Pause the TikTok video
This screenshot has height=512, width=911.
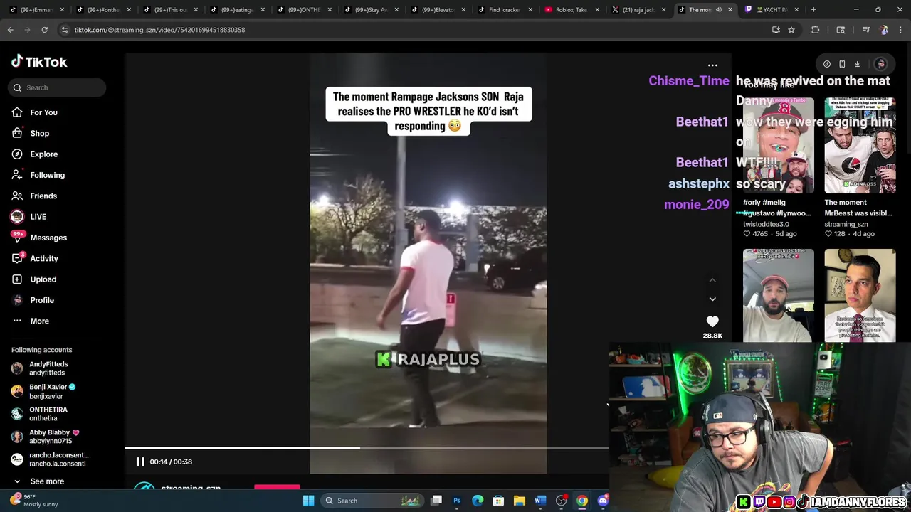click(140, 462)
